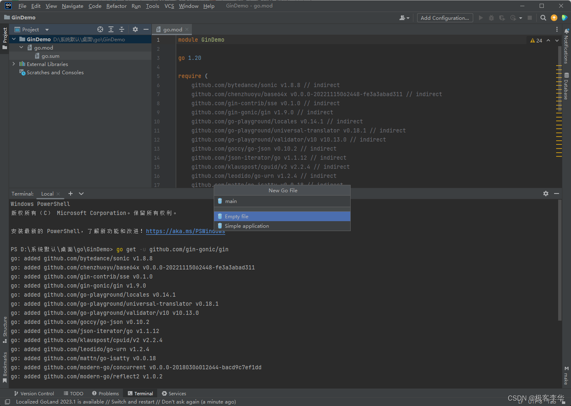The height and width of the screenshot is (406, 571).
Task: Open Project panel settings gear
Action: point(135,29)
